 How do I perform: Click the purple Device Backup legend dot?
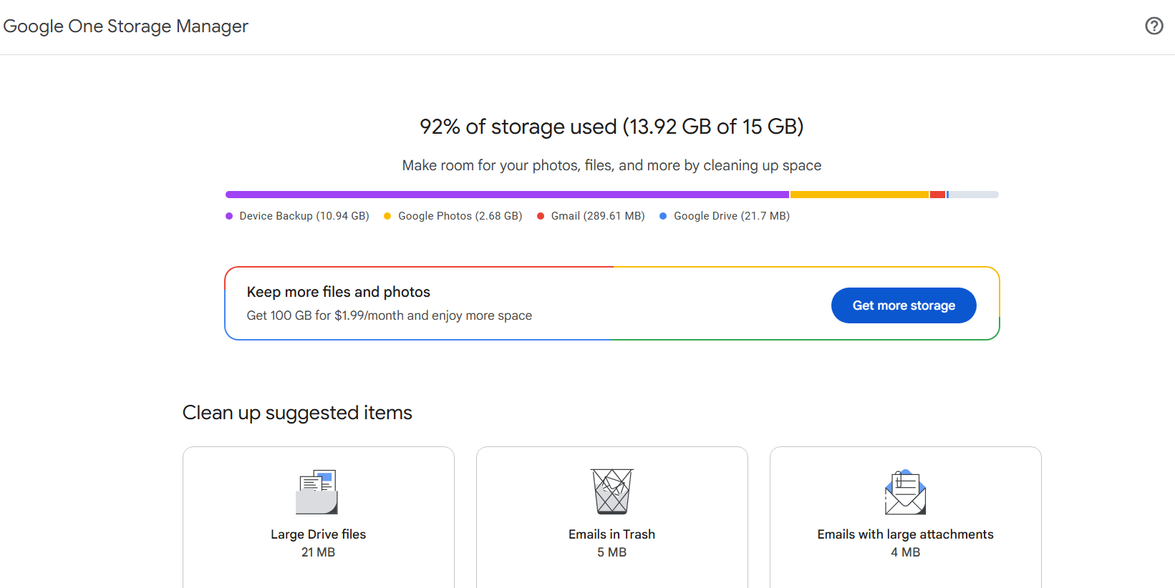click(229, 216)
